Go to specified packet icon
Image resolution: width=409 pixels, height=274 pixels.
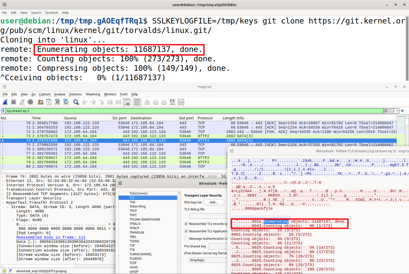(x=101, y=102)
